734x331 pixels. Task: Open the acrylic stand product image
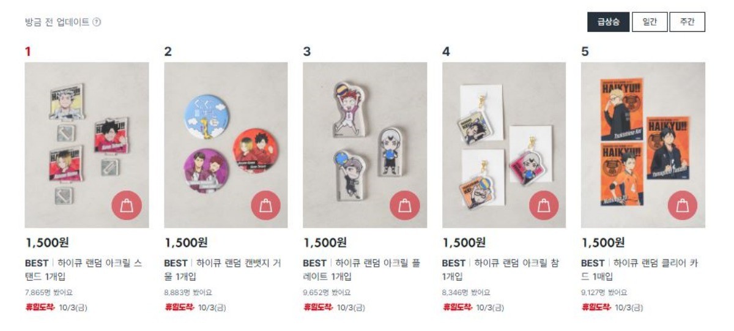pos(87,145)
